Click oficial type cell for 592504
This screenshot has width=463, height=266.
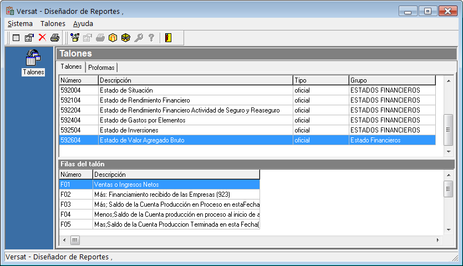click(321, 130)
